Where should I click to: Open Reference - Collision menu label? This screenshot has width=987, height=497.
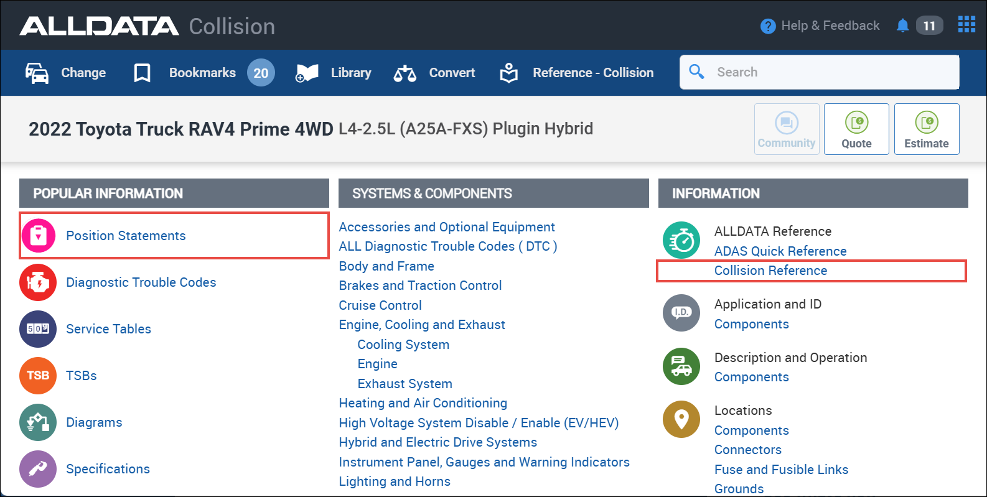[593, 73]
